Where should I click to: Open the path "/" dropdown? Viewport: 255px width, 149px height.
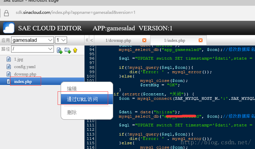point(33,49)
